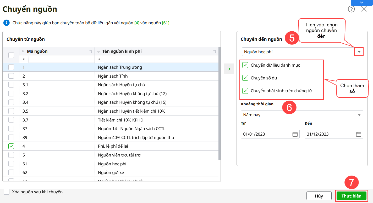
Task: Click the Tên nguồn kinh phí sort arrows
Action: click(215, 51)
